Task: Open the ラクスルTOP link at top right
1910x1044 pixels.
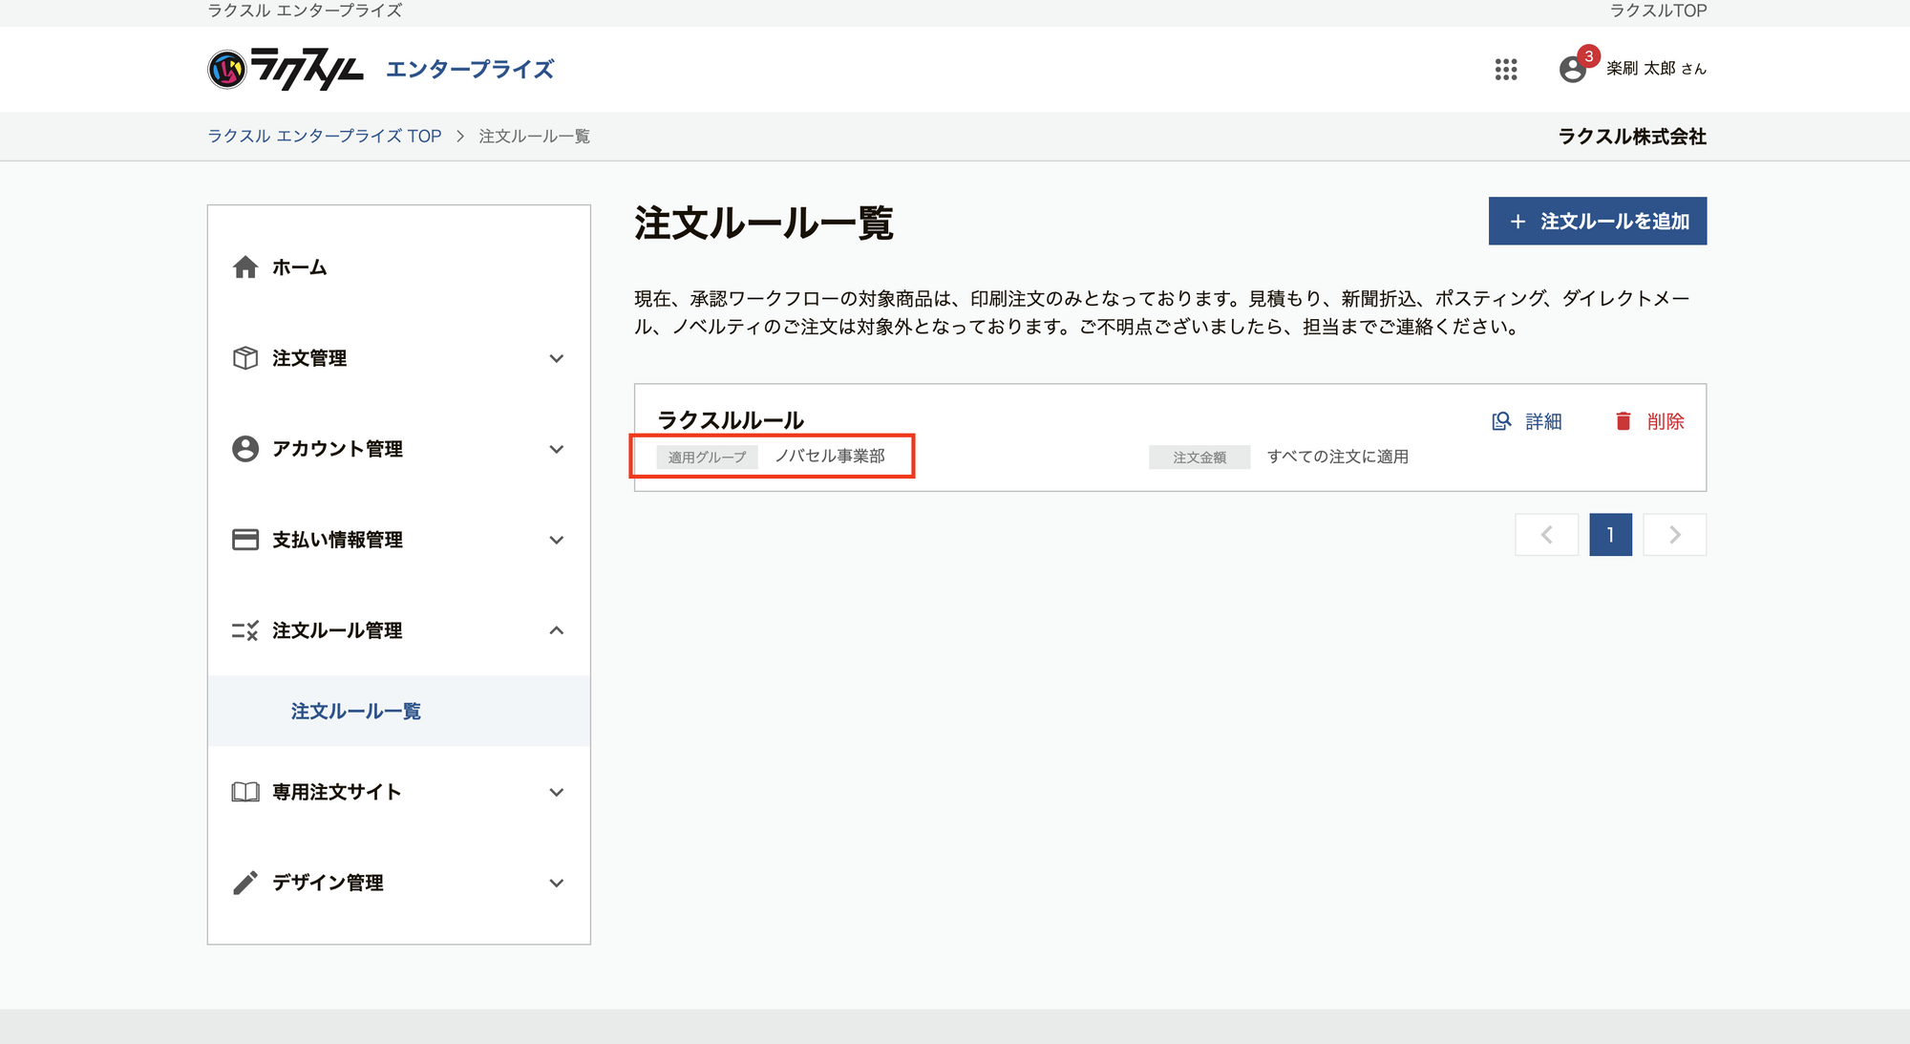Action: [1658, 11]
